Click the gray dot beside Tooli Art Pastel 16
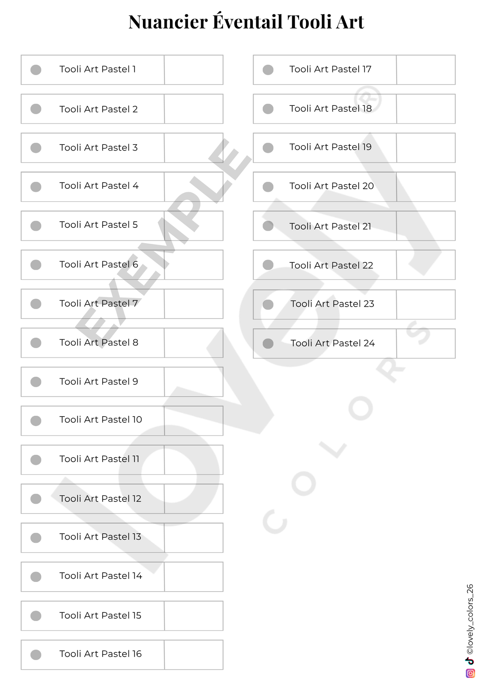483x685 pixels. click(36, 654)
